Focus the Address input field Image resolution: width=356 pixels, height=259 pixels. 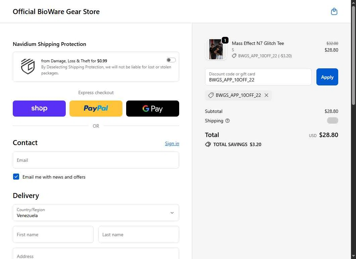[x=96, y=254]
